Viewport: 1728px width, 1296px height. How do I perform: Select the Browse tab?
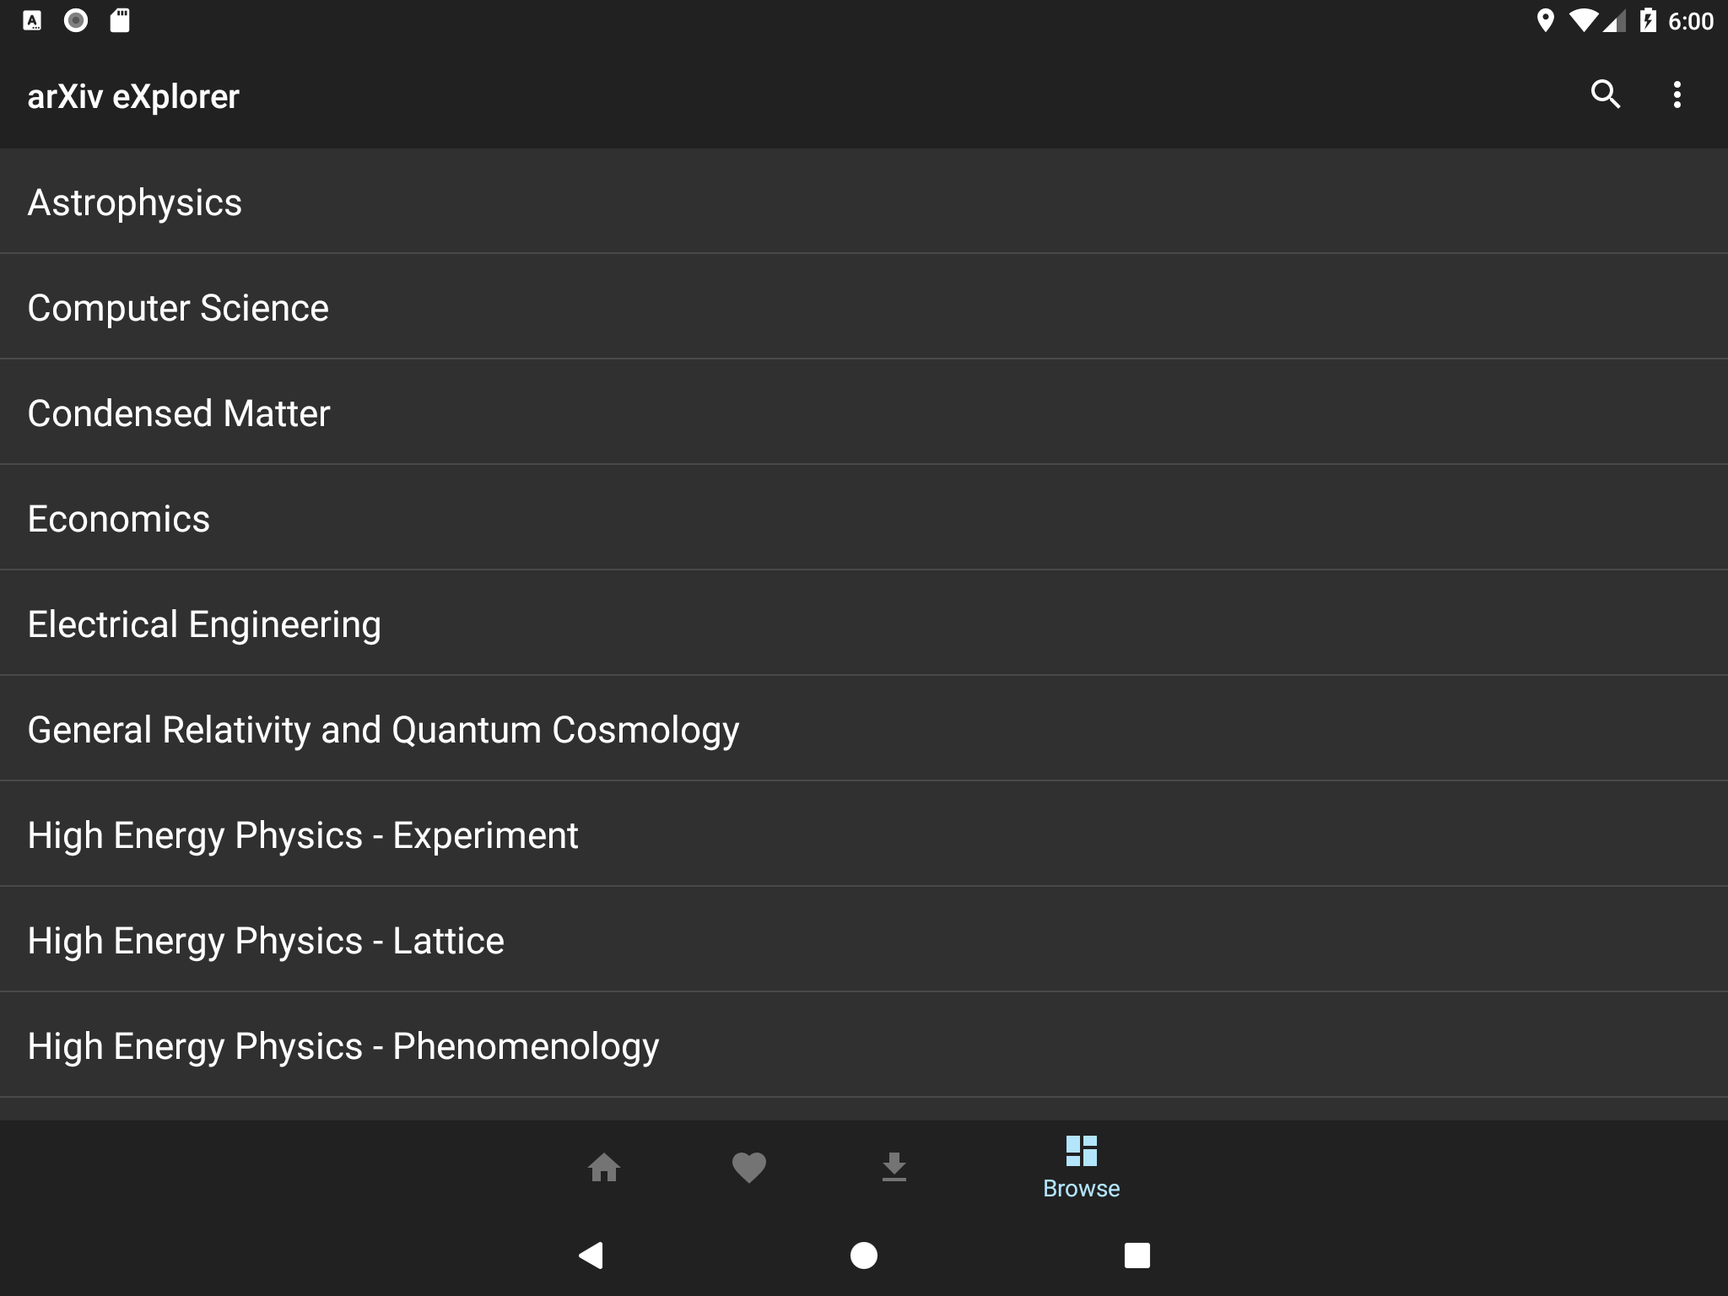point(1081,1167)
